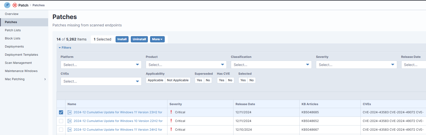Toggle Not Applicable filter option
This screenshot has width=426, height=135.
click(x=178, y=80)
